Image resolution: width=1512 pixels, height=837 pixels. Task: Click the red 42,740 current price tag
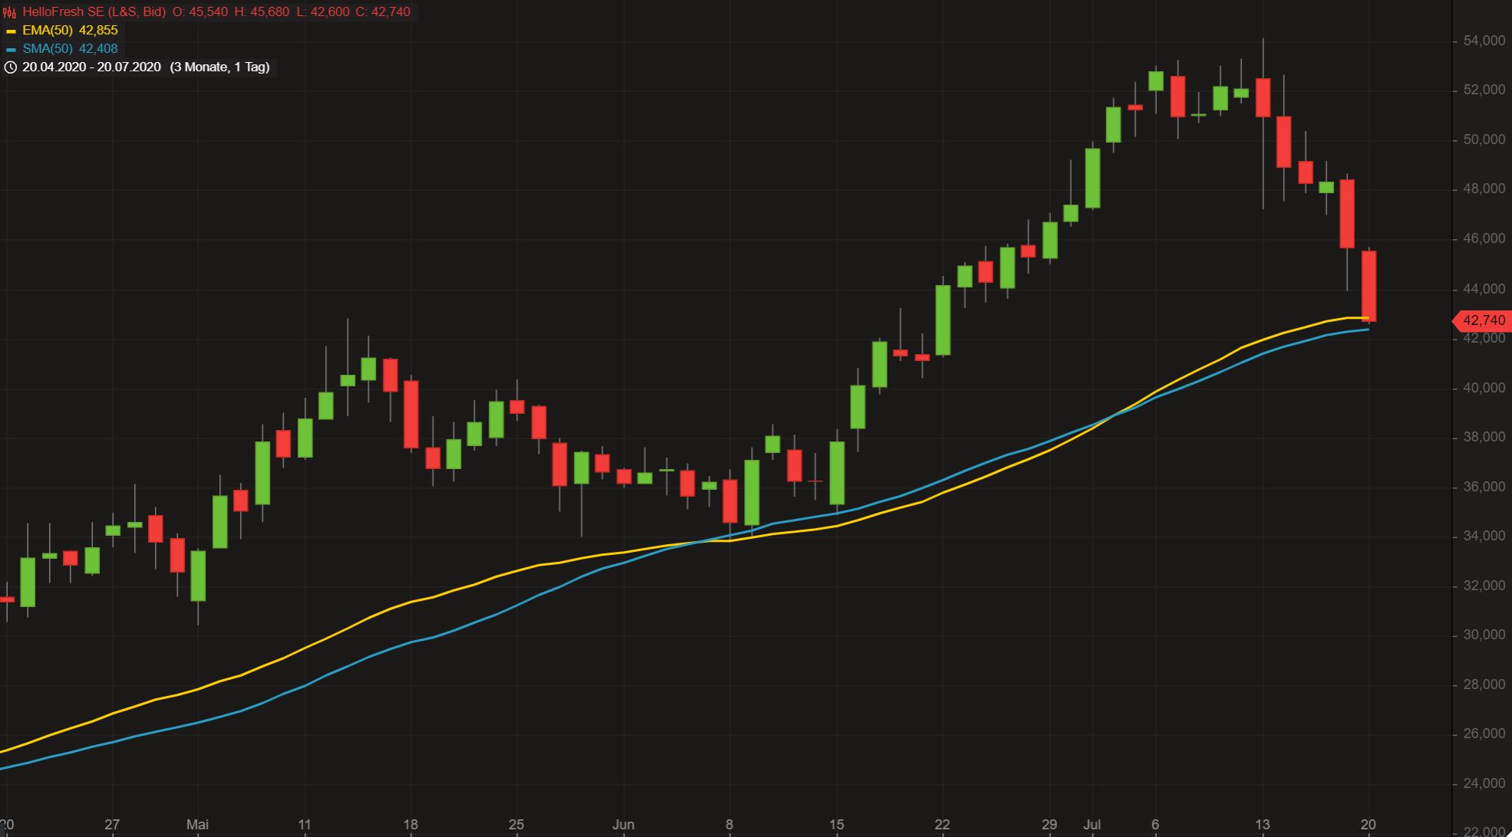pos(1482,320)
